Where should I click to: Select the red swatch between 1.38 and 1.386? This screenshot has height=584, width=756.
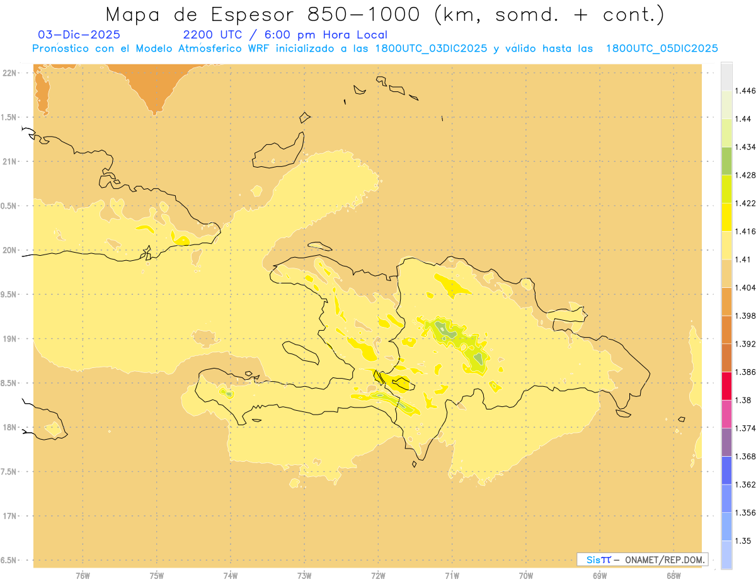[726, 386]
